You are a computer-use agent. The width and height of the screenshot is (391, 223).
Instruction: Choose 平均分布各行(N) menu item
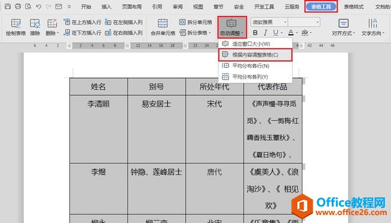[255, 66]
